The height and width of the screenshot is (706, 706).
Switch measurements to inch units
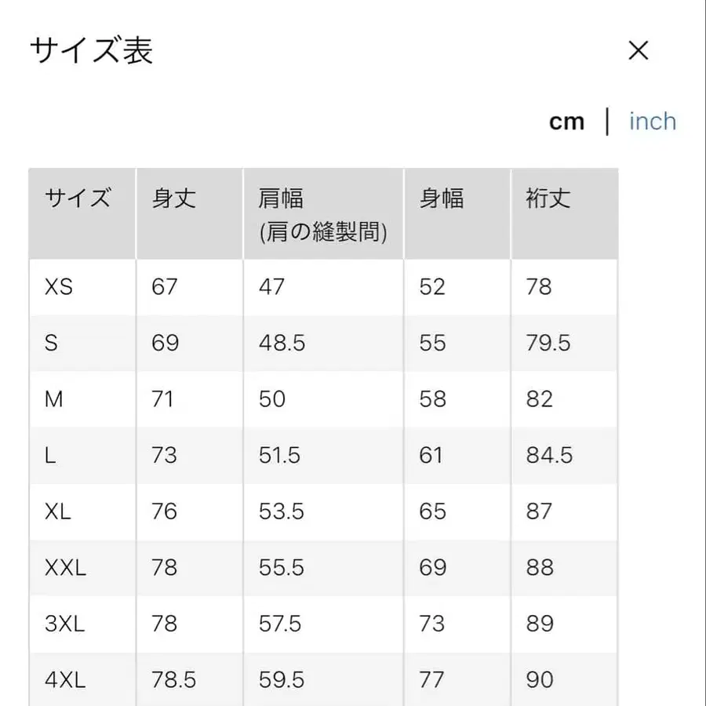coord(652,121)
